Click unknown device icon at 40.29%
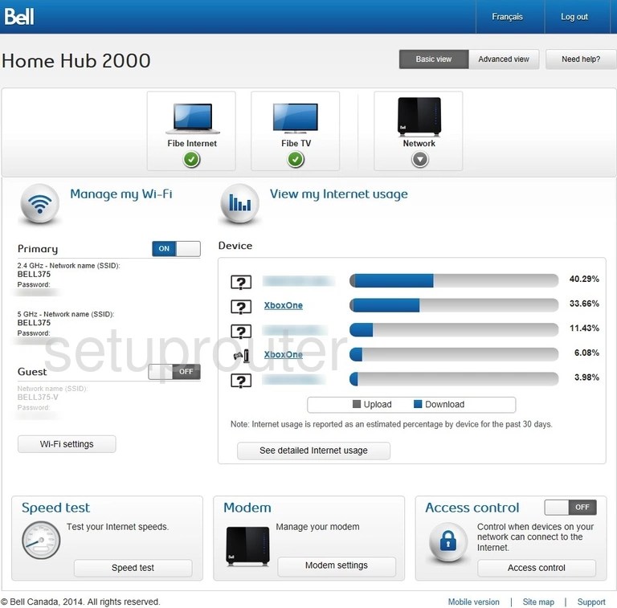 pos(241,282)
